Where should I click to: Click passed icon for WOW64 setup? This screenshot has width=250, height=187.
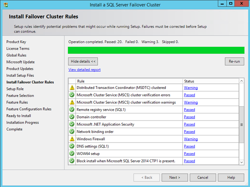pos(72,153)
